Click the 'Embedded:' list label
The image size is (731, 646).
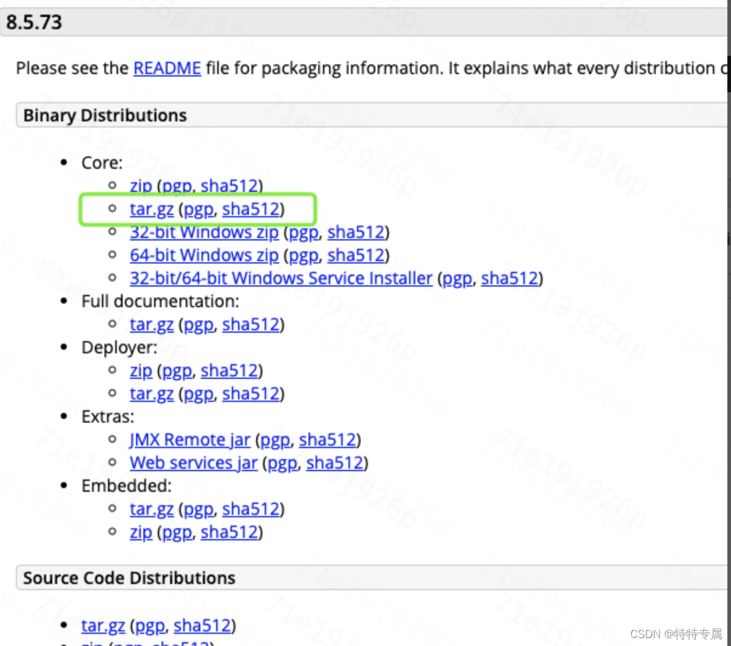[x=127, y=486]
